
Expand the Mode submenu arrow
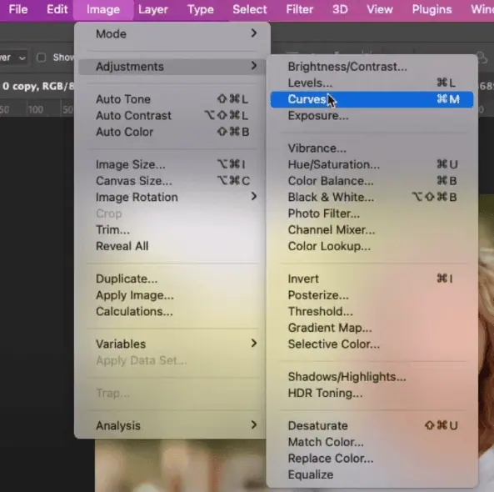[x=254, y=33]
